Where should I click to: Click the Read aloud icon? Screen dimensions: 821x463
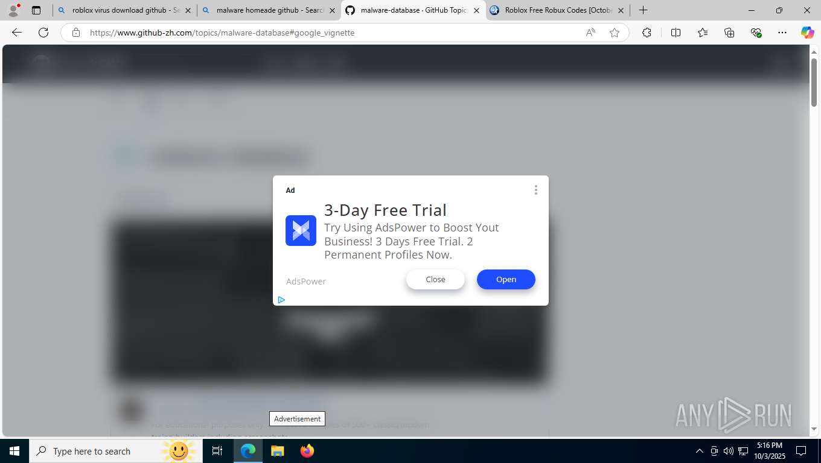coord(590,33)
